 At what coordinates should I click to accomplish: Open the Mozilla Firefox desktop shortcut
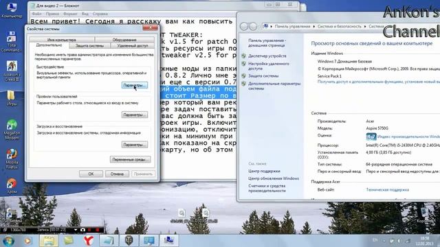(x=12, y=158)
